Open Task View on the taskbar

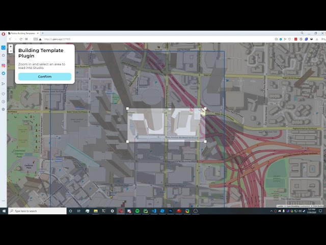click(79, 211)
